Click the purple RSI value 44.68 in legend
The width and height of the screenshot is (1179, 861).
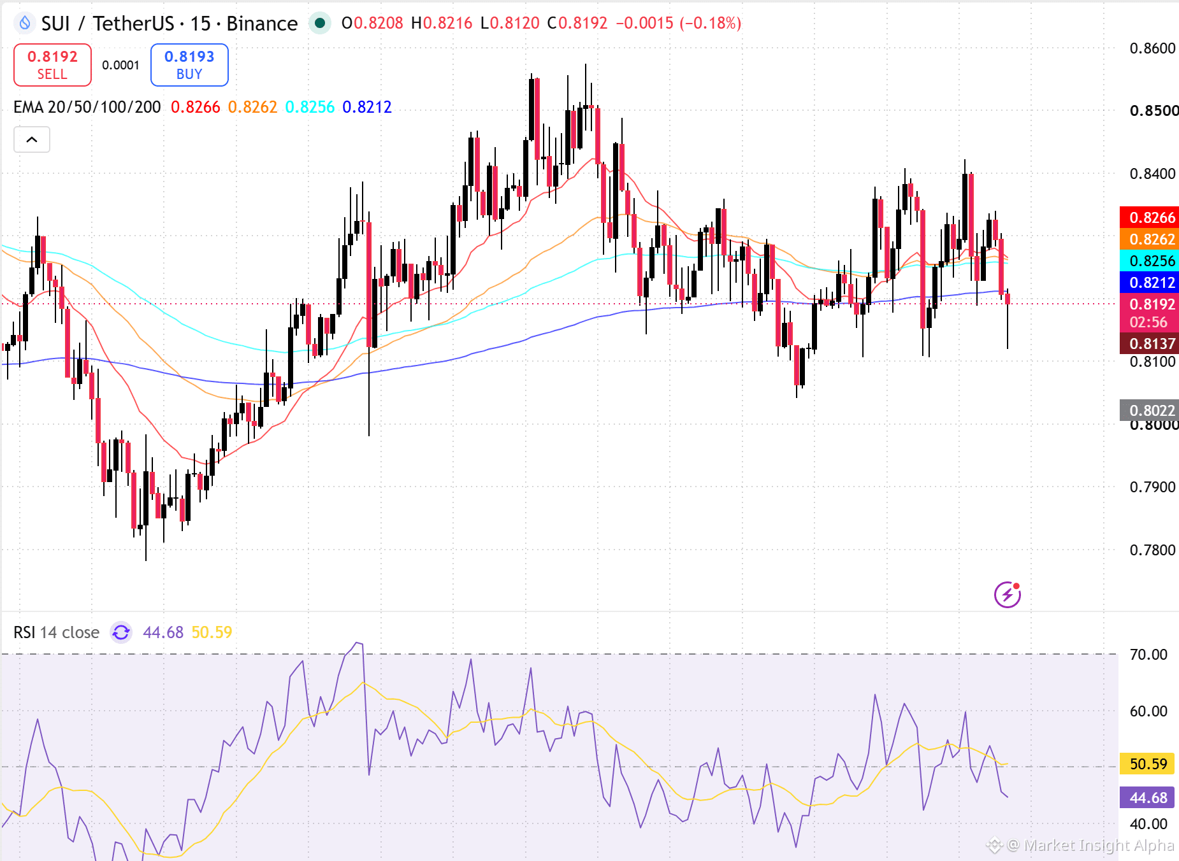coord(163,632)
